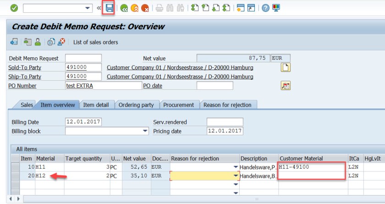Open the Ordering party tab
This screenshot has width=385, height=204.
point(136,105)
